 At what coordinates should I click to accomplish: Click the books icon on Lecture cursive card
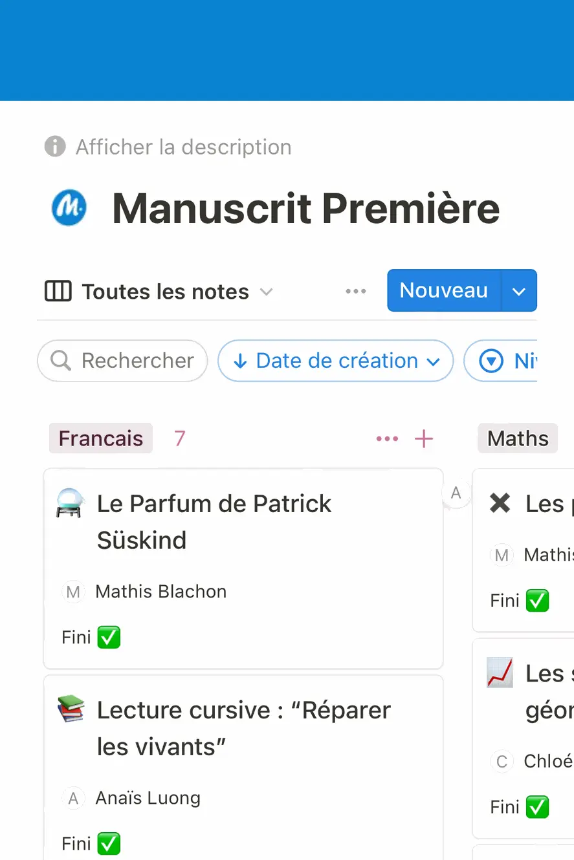coord(71,709)
